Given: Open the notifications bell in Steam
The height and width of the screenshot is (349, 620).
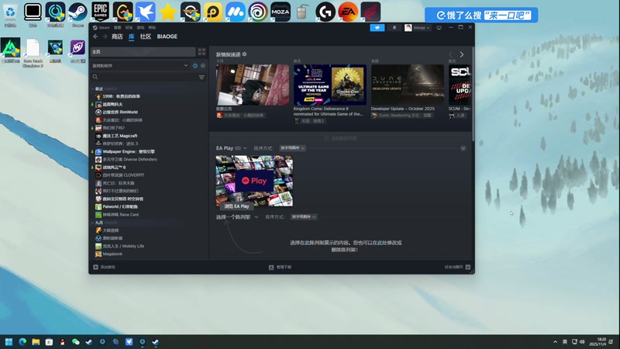Looking at the screenshot, I should coord(394,28).
